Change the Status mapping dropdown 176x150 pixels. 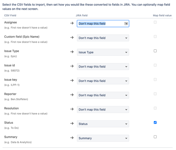click(x=103, y=124)
